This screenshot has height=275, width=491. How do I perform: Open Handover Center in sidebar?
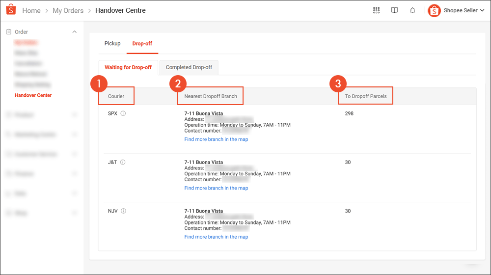[x=33, y=95]
